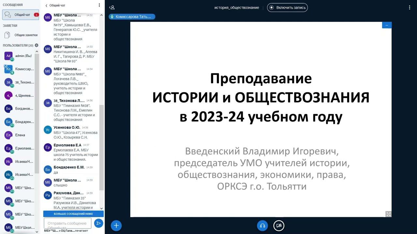Click the 14:57 message timestamp

coord(86,145)
